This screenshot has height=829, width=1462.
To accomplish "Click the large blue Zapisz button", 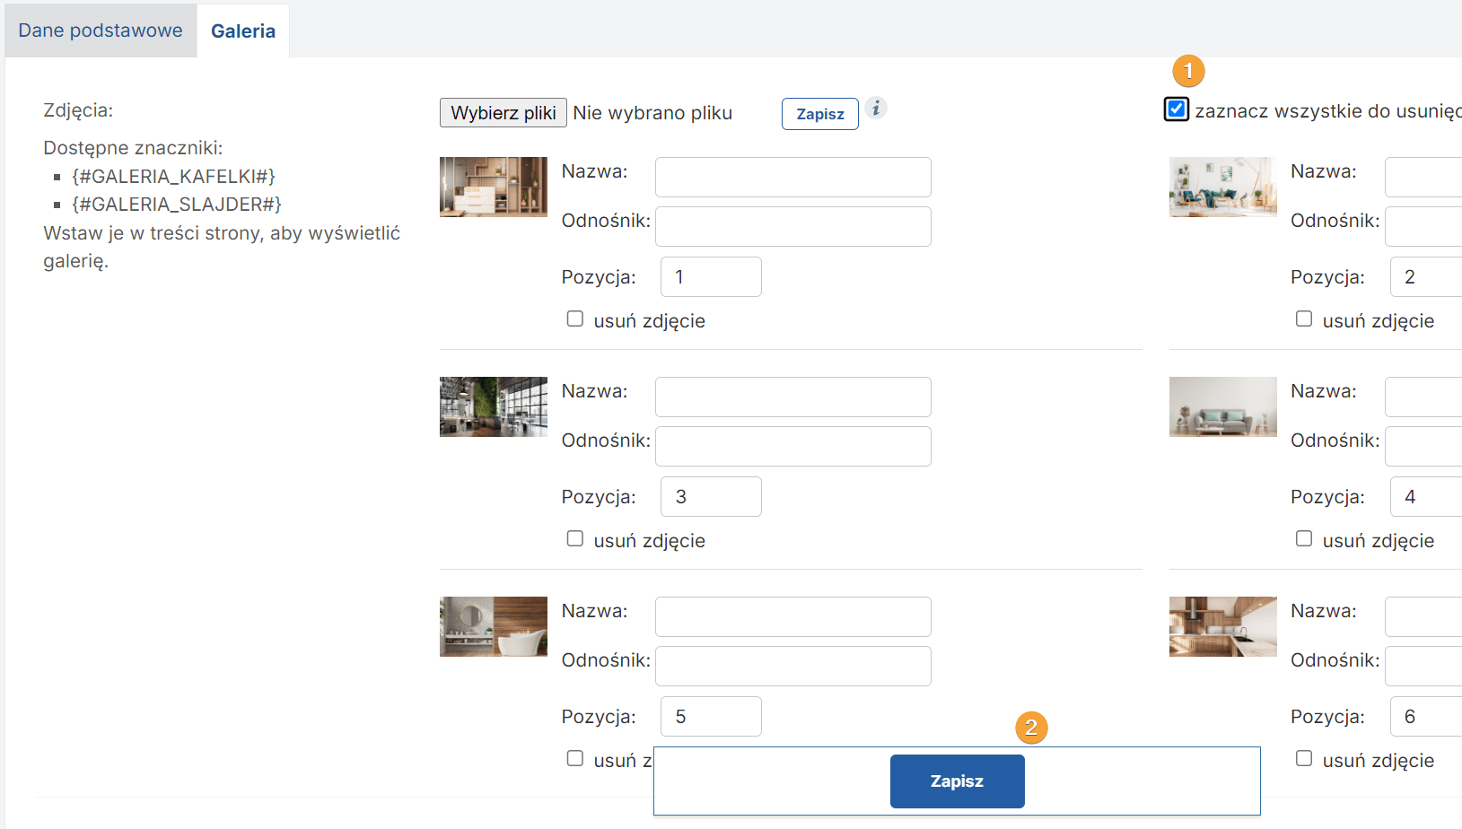I will click(x=958, y=781).
